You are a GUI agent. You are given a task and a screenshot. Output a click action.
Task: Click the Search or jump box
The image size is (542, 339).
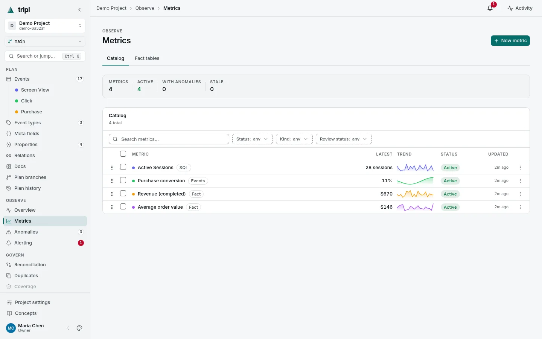pos(45,56)
